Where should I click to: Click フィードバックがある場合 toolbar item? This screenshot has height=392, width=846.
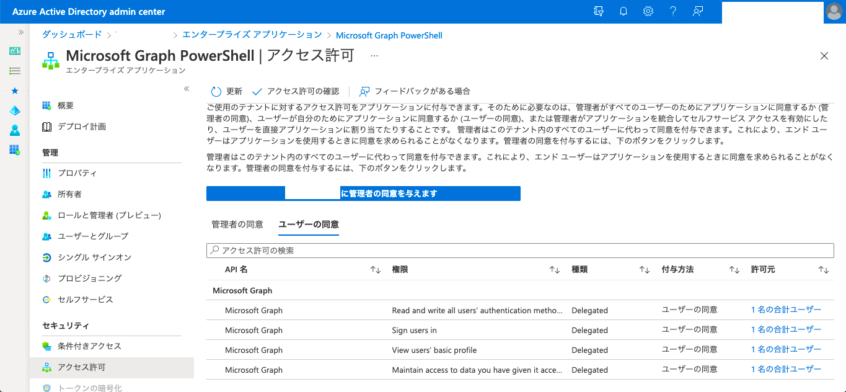(415, 91)
